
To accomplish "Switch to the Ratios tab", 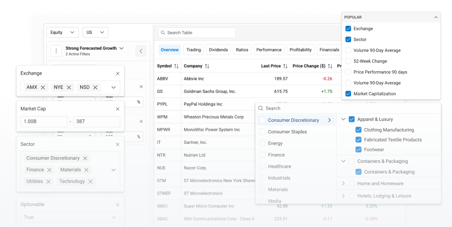I will [242, 50].
